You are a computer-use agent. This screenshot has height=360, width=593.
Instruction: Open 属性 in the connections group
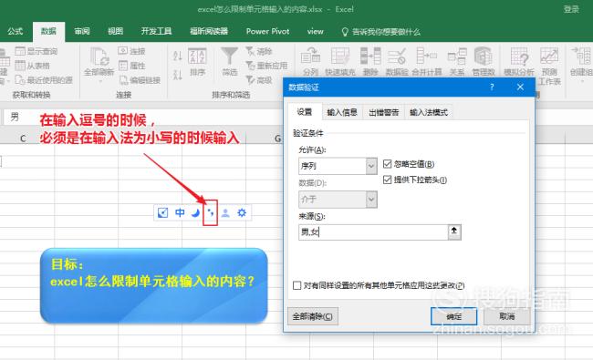click(131, 66)
